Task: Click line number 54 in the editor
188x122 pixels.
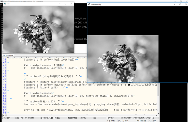Action: click(4, 101)
